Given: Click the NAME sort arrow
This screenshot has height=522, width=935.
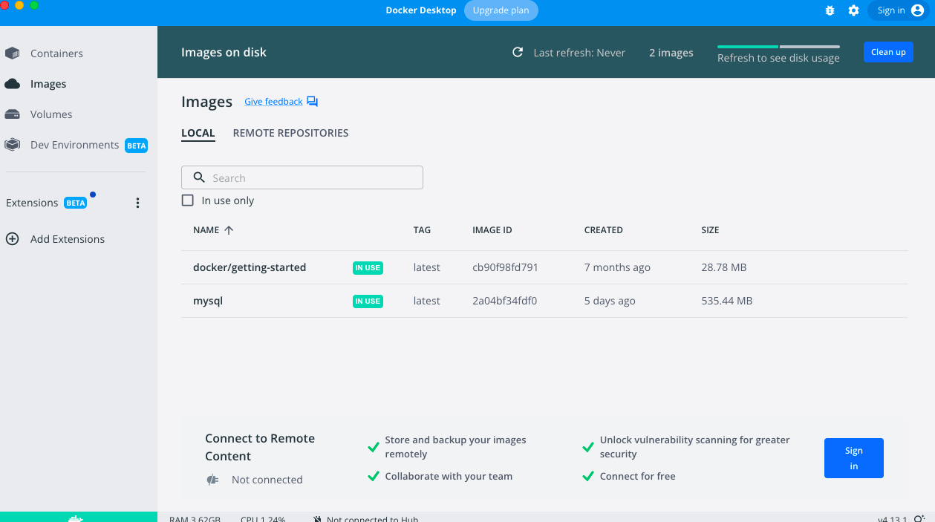Looking at the screenshot, I should [x=229, y=230].
